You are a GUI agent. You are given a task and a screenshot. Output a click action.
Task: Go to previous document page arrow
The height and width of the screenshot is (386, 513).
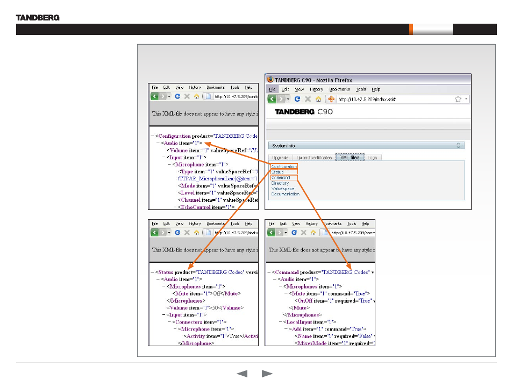pyautogui.click(x=242, y=374)
